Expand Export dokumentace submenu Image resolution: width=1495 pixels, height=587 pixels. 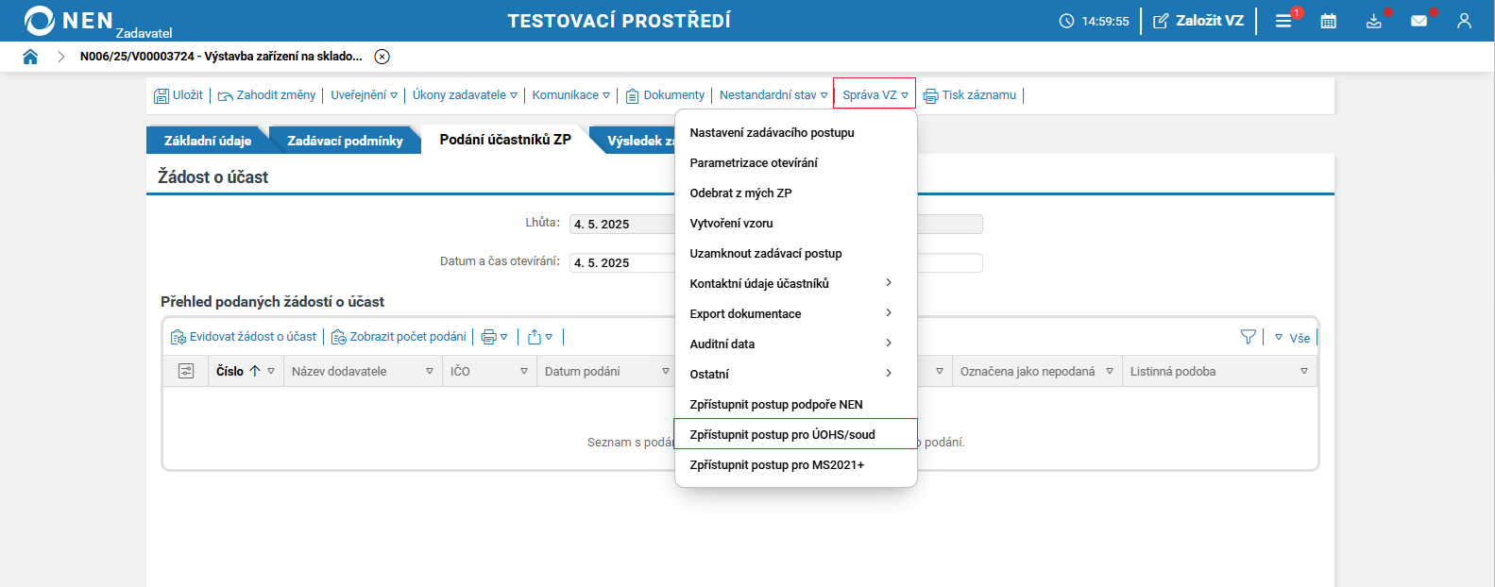pyautogui.click(x=796, y=314)
